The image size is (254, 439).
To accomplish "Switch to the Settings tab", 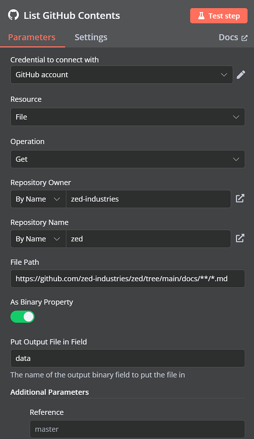I will click(91, 37).
